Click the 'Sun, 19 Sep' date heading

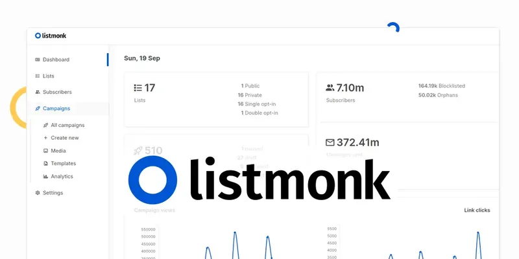coord(142,58)
